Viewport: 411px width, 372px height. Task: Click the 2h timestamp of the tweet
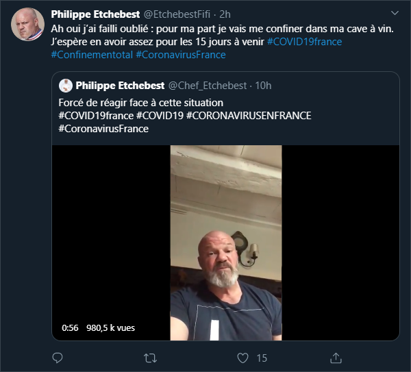(225, 14)
